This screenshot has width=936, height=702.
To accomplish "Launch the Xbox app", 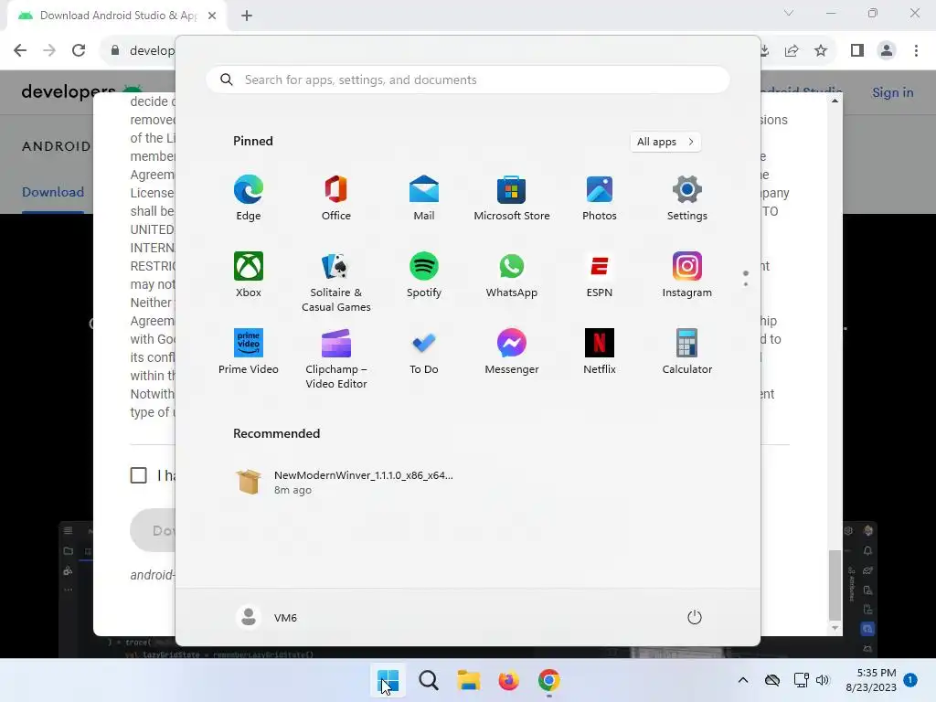I will (249, 274).
